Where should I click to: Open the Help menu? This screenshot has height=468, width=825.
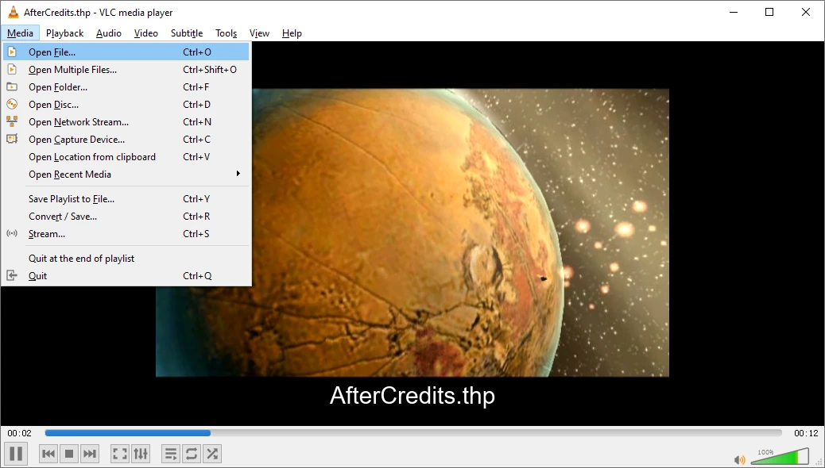coord(292,33)
